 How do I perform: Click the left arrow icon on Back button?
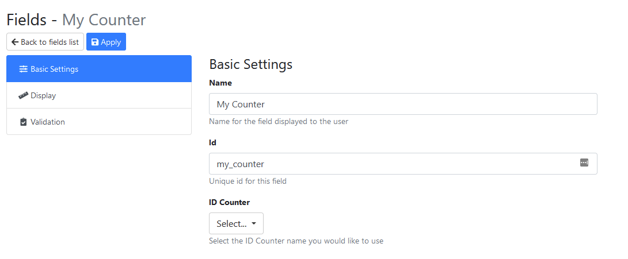coord(15,42)
